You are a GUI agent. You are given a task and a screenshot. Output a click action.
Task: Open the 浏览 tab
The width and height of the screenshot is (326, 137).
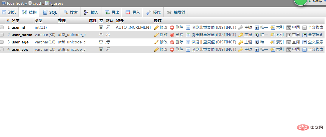(9, 12)
